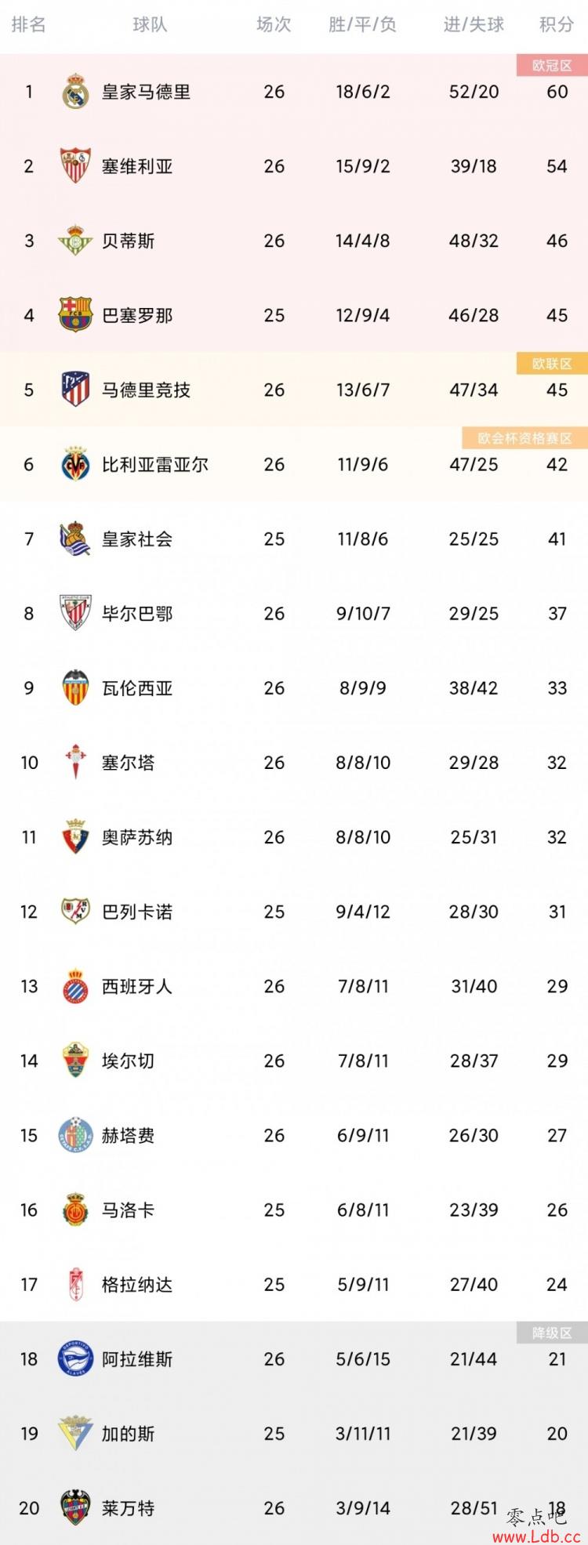Select the Valencia bat crest
This screenshot has width=588, height=1545.
[x=75, y=687]
